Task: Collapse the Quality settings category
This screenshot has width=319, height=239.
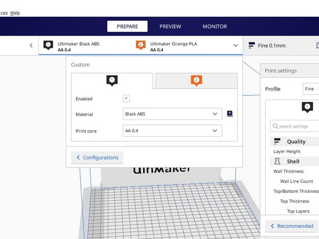Action: [x=294, y=142]
